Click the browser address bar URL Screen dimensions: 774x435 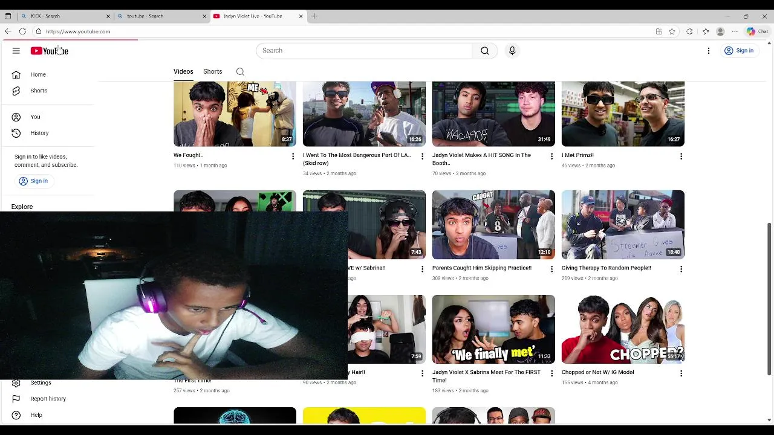[x=78, y=31]
